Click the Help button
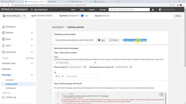The image size is (186, 104). [178, 16]
